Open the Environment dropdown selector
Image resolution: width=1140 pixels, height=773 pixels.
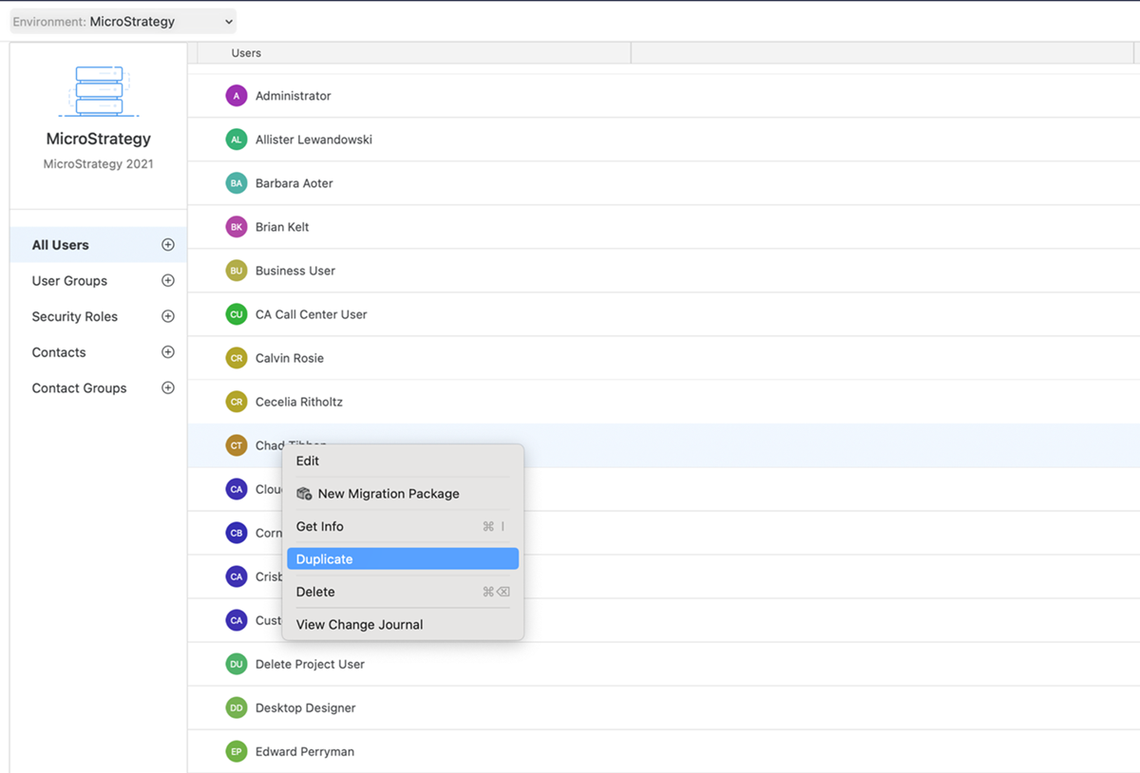pyautogui.click(x=123, y=22)
